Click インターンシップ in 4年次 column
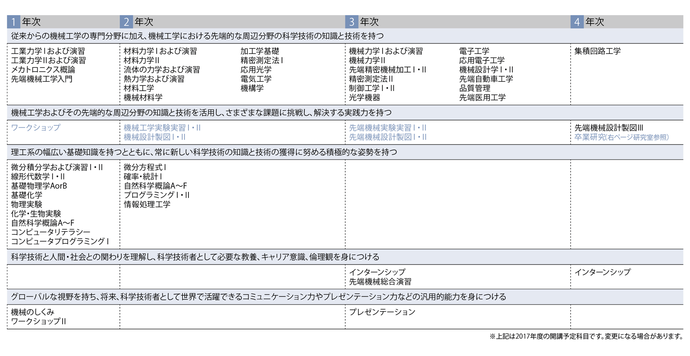690x356 pixels. pos(602,272)
